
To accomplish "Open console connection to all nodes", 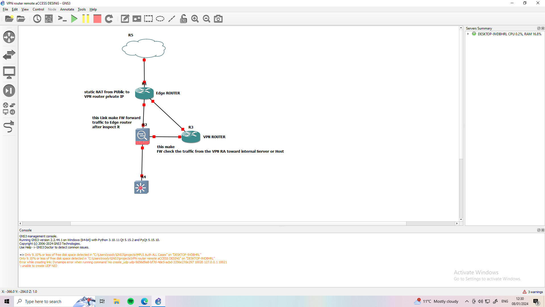I will click(x=62, y=19).
